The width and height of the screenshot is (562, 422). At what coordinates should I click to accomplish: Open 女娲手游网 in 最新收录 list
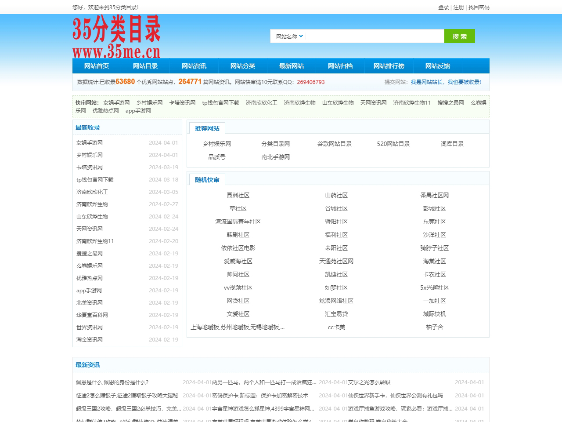click(x=90, y=143)
